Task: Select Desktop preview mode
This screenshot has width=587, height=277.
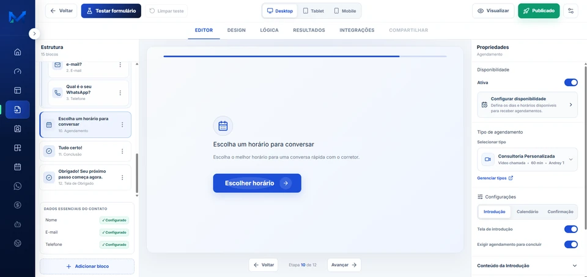Action: pos(279,11)
